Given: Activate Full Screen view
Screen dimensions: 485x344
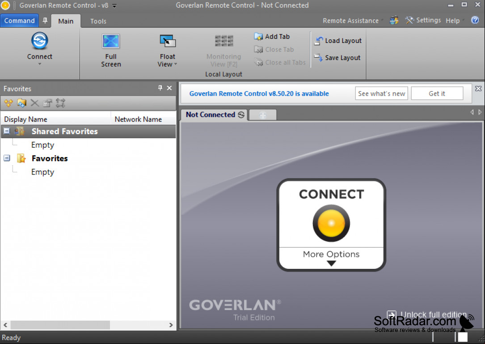Looking at the screenshot, I should point(111,51).
